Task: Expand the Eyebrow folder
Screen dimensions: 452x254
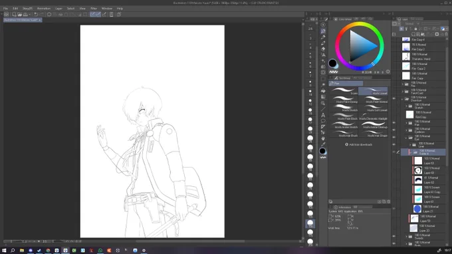Action: tap(406, 130)
